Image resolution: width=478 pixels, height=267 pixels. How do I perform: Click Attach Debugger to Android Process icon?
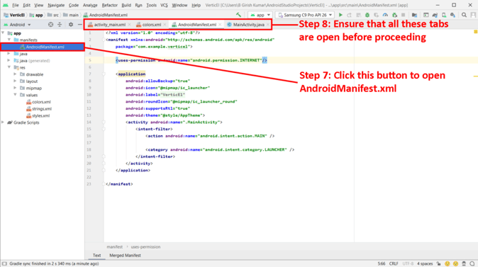click(394, 15)
